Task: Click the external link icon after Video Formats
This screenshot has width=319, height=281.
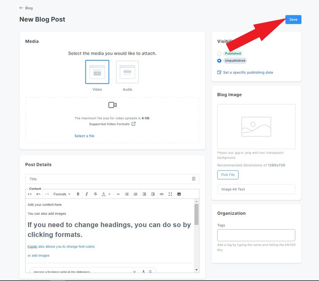Action: point(134,124)
